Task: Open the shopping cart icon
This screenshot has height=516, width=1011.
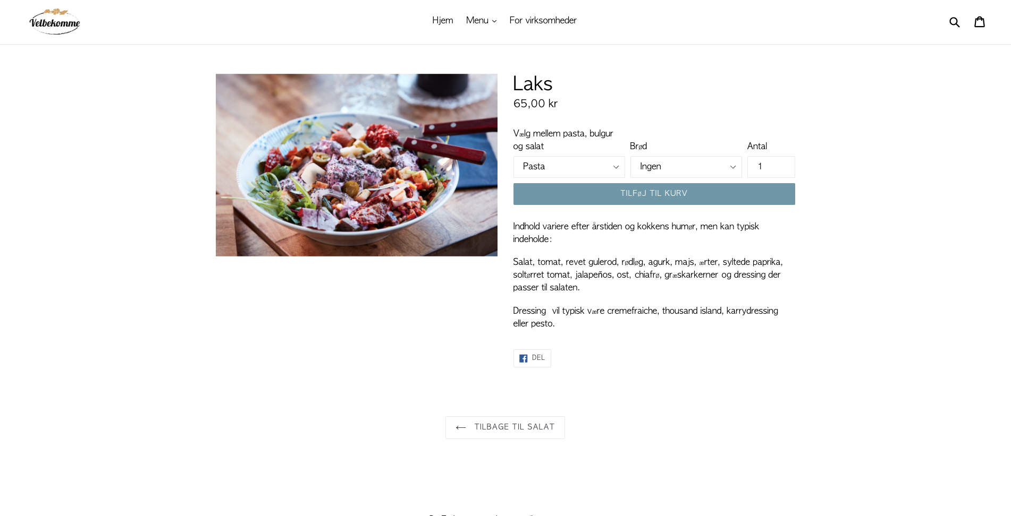Action: 980,22
